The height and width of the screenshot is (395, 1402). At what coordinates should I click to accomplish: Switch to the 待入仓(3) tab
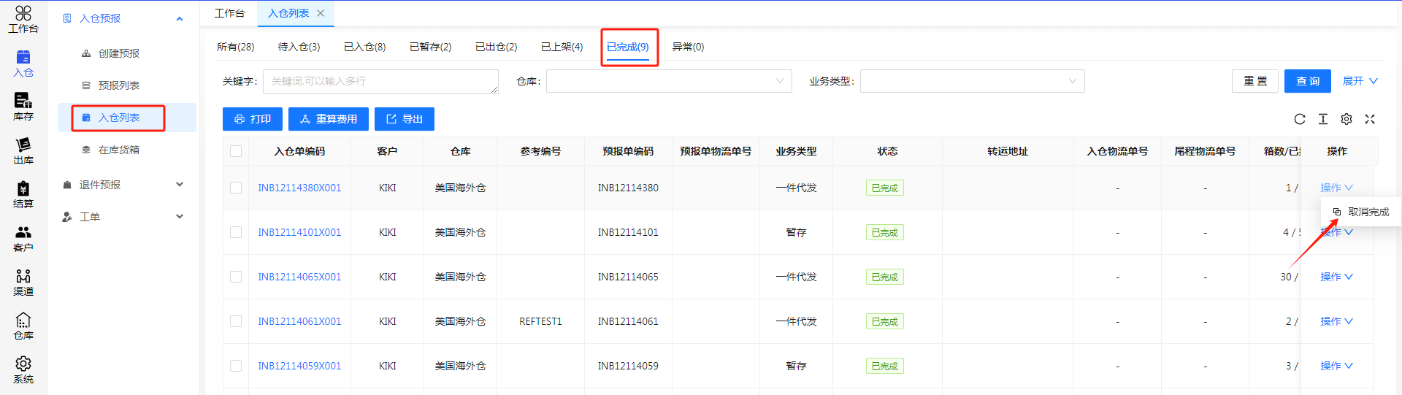point(299,47)
